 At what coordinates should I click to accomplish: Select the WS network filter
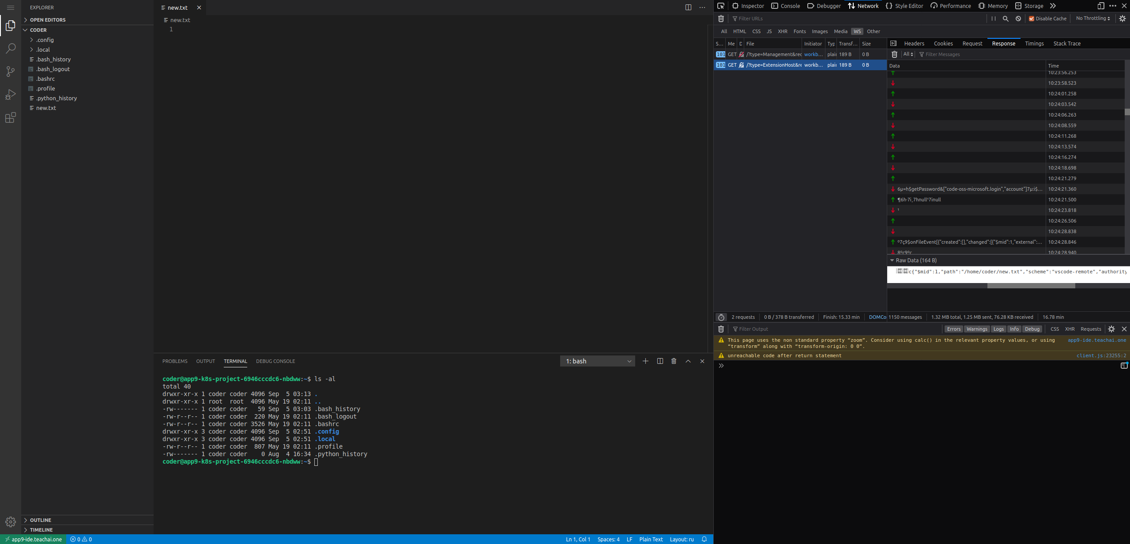tap(857, 31)
